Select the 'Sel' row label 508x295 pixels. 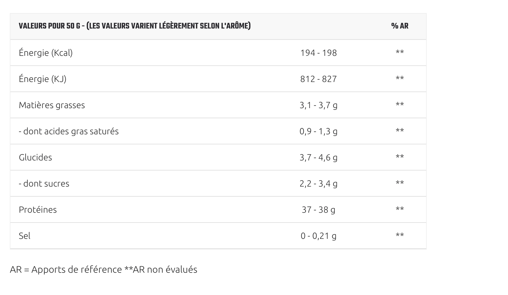click(25, 236)
